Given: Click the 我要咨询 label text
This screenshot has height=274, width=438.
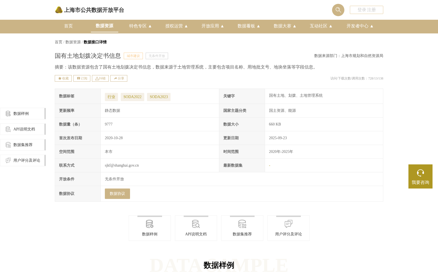Looking at the screenshot, I should (x=420, y=182).
